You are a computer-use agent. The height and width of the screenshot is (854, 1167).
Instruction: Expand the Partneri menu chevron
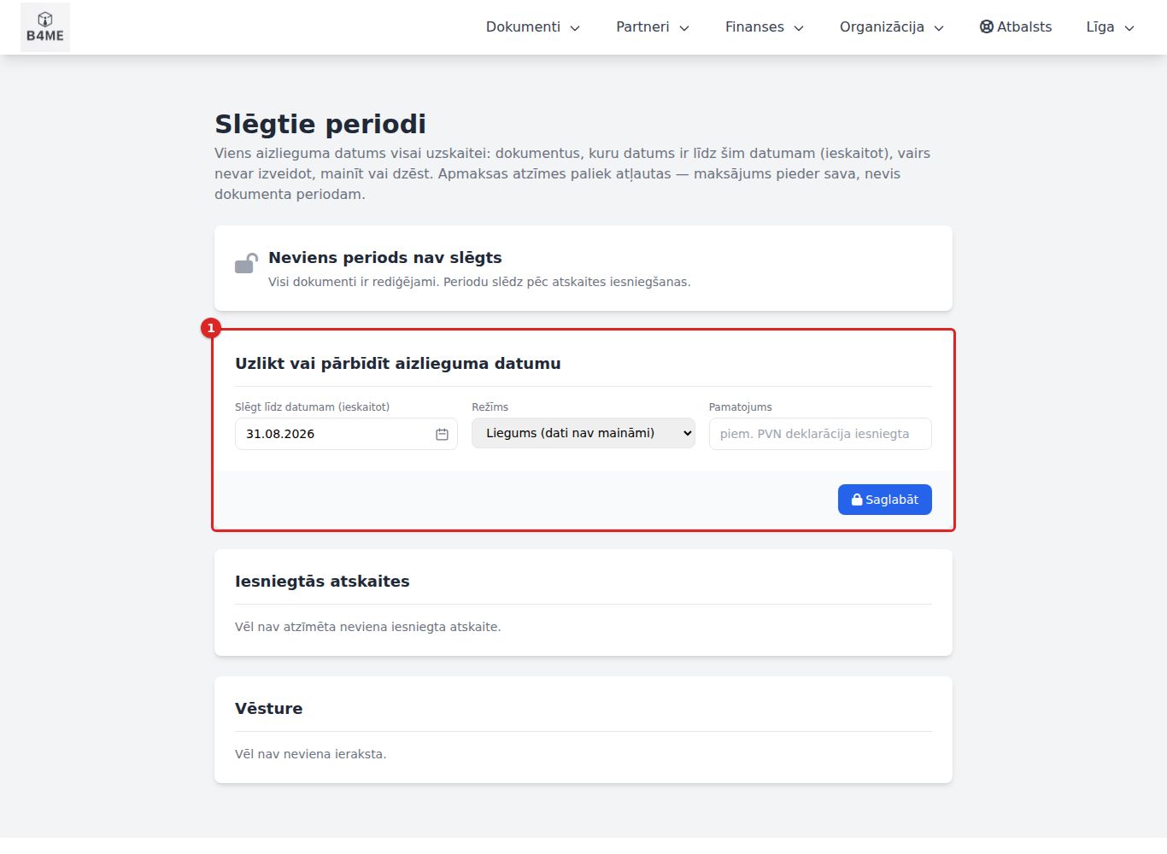684,28
